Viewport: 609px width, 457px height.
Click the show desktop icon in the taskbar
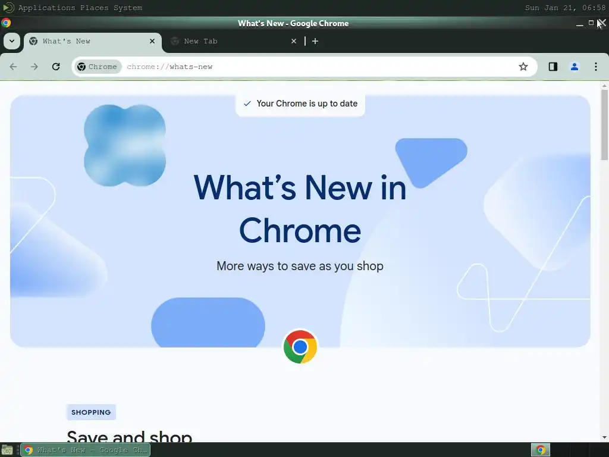(7, 450)
